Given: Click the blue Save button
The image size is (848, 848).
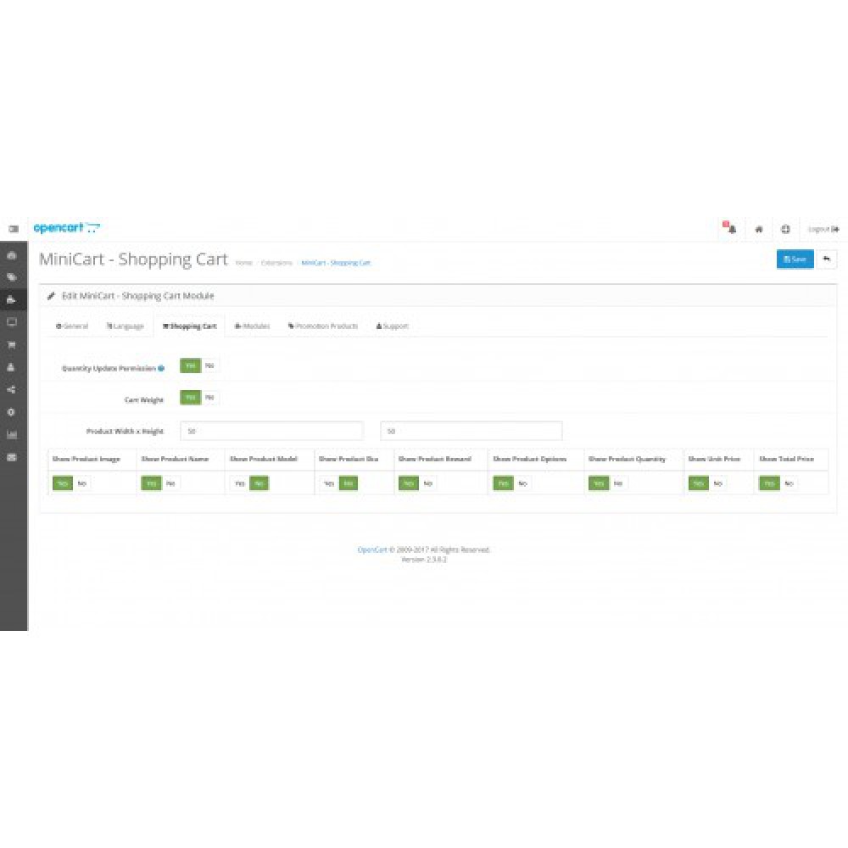Looking at the screenshot, I should point(795,259).
